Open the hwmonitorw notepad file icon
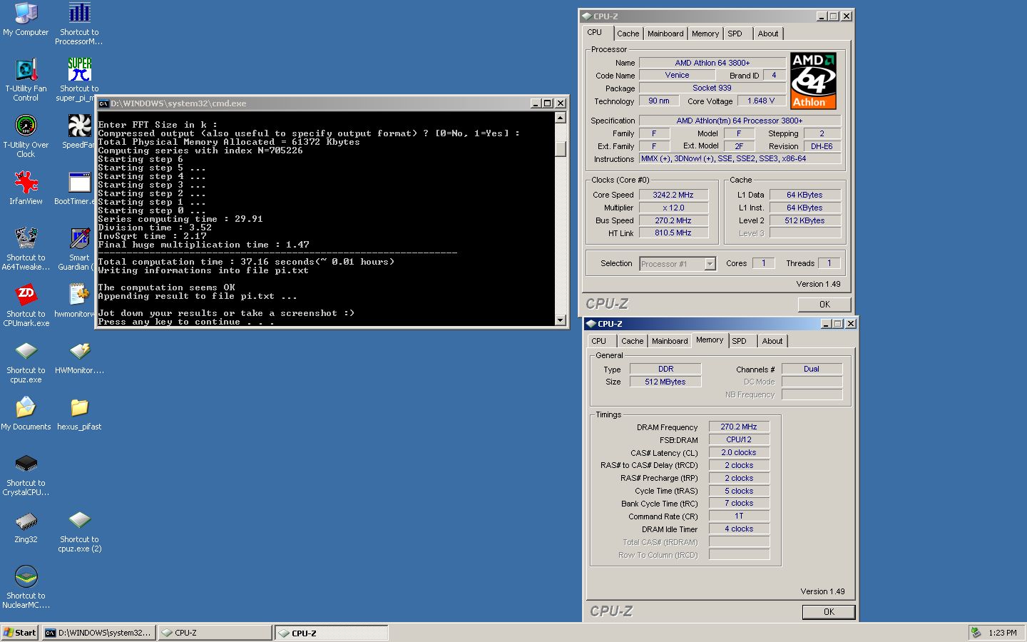Image resolution: width=1027 pixels, height=642 pixels. 79,295
